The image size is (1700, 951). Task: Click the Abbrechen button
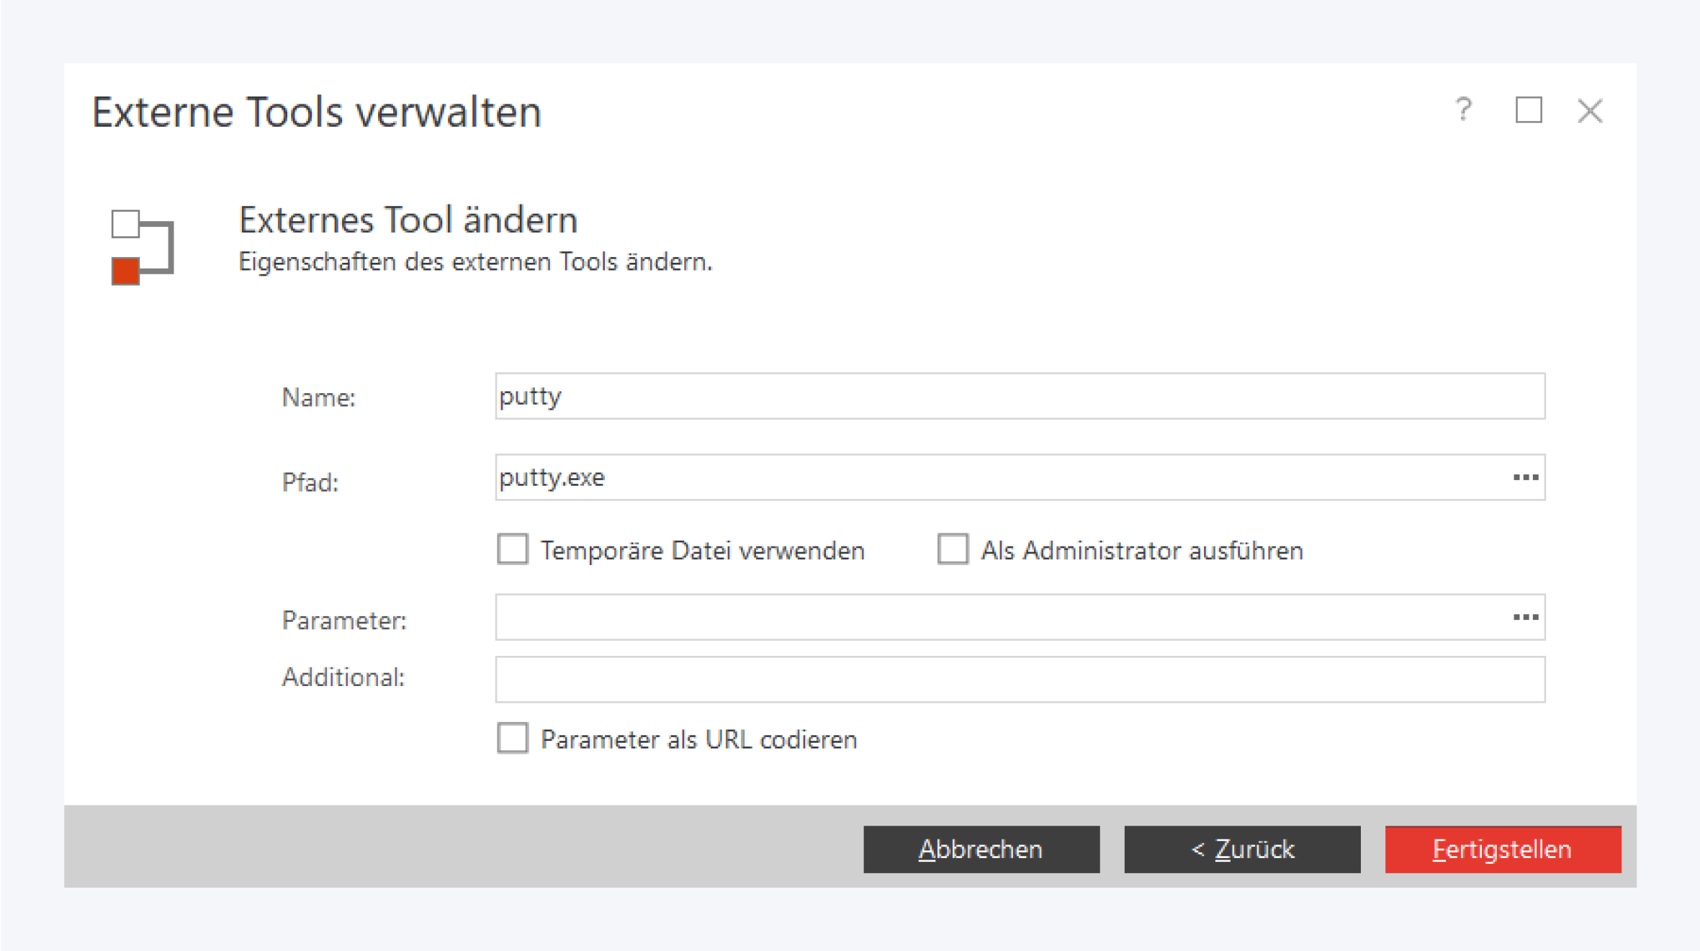click(981, 849)
